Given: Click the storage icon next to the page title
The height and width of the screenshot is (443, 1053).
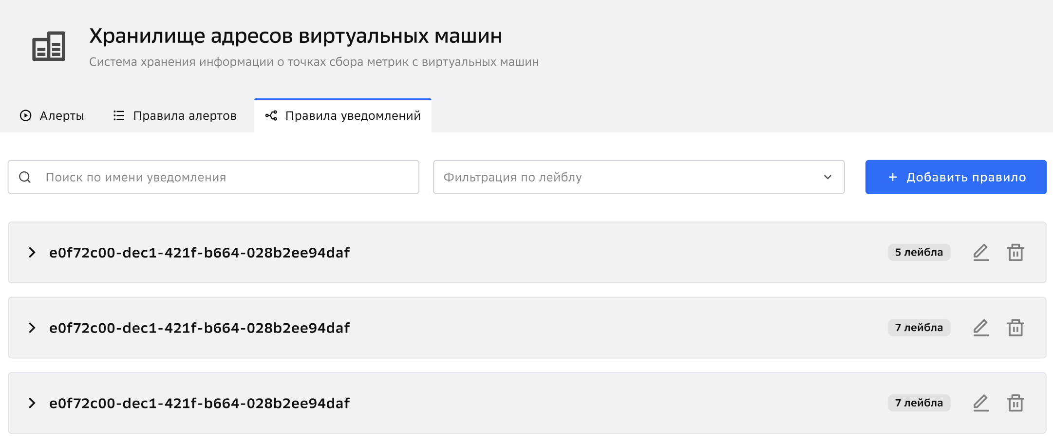Looking at the screenshot, I should pyautogui.click(x=49, y=46).
